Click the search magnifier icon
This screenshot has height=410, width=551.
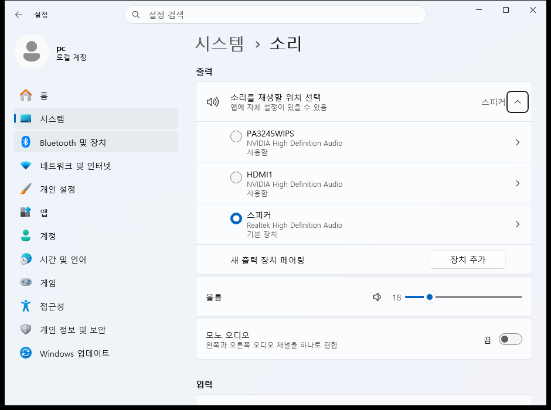[x=135, y=15]
